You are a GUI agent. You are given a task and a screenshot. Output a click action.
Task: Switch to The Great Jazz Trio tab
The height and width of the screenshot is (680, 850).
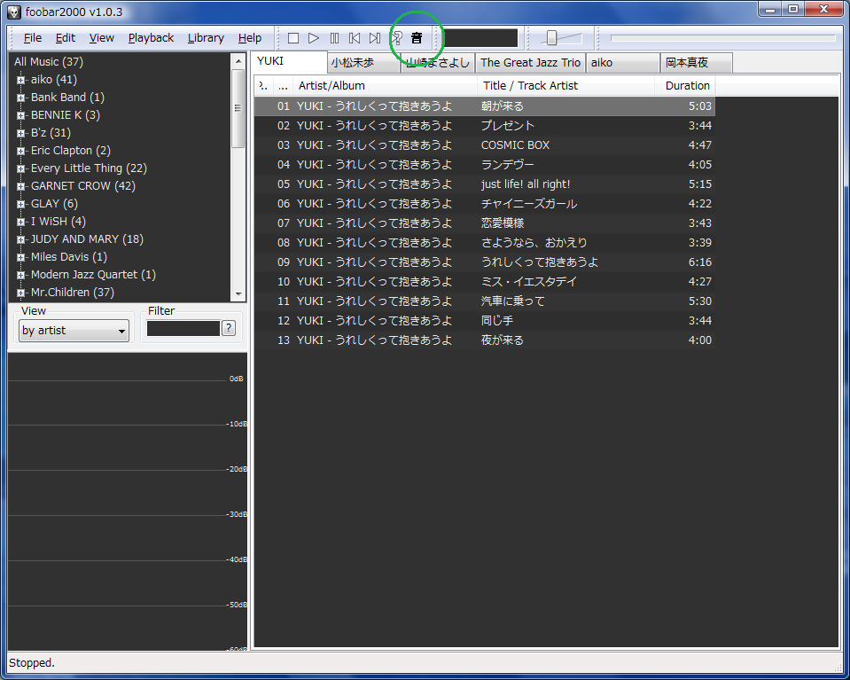click(530, 63)
